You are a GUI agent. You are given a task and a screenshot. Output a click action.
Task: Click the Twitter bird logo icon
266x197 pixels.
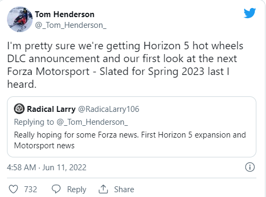click(249, 13)
